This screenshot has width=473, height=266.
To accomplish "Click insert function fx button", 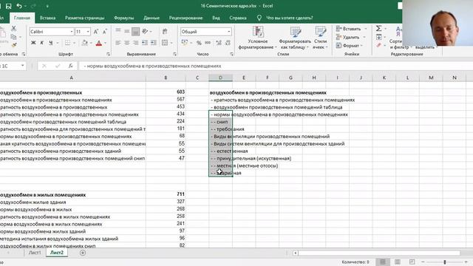I will coord(71,66).
